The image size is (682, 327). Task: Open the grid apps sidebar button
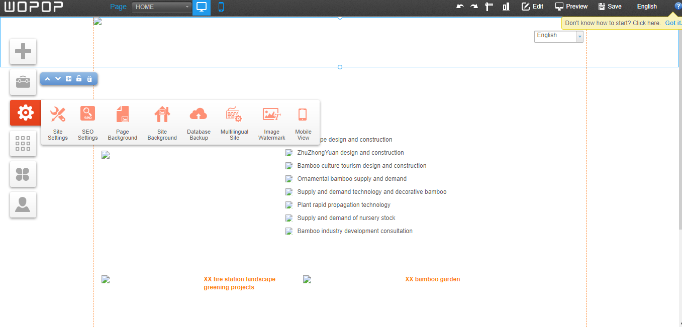(x=23, y=144)
